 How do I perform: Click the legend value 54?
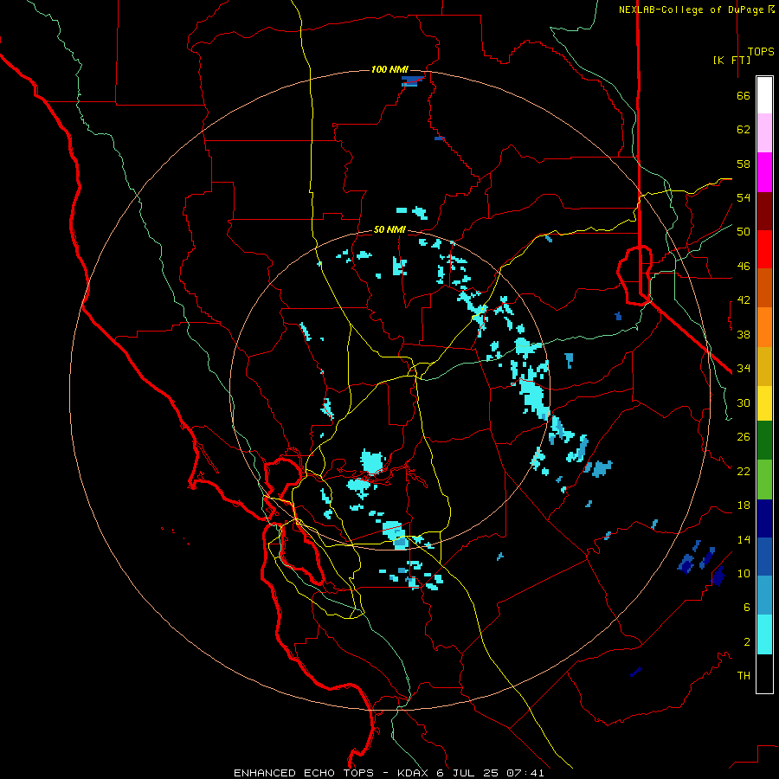coord(744,197)
